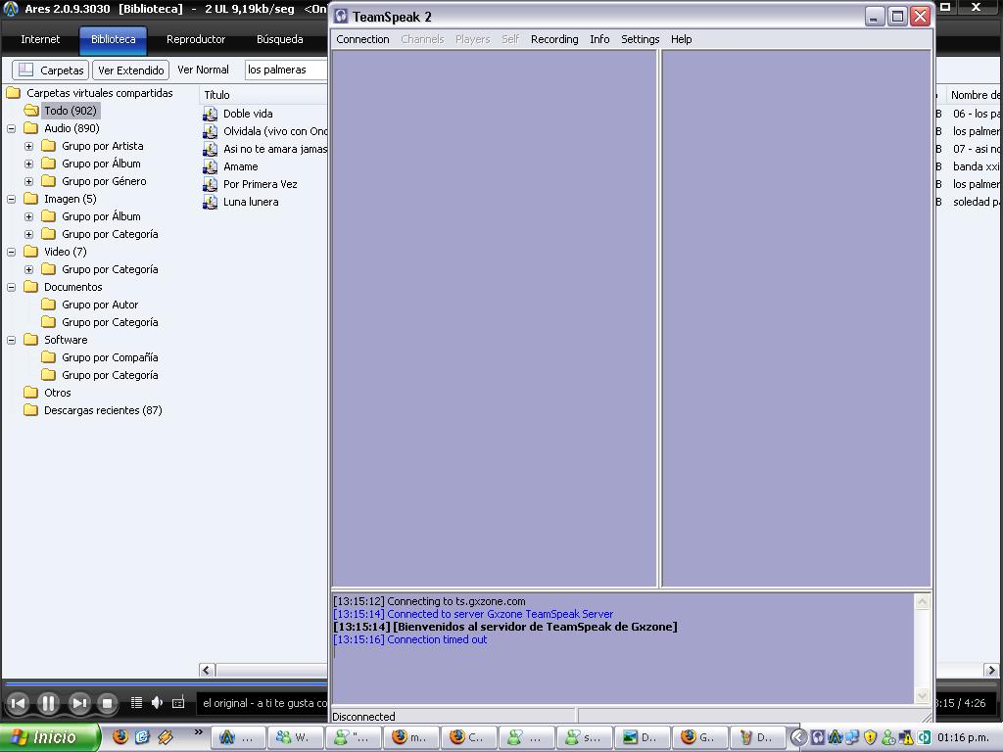This screenshot has height=752, width=1003.
Task: Select the Biblioteca tab in Ares
Action: pyautogui.click(x=114, y=39)
